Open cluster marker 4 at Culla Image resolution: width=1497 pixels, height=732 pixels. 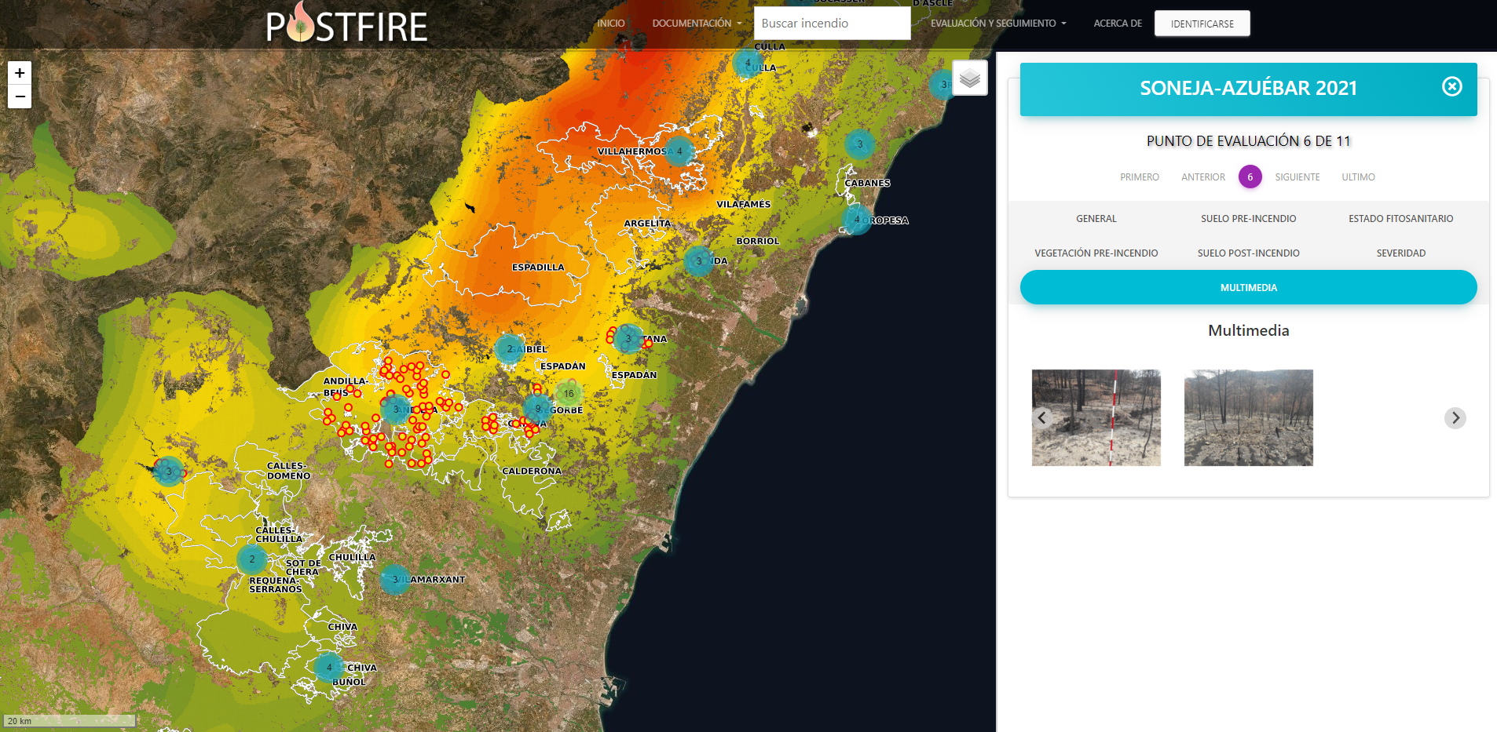[x=748, y=63]
